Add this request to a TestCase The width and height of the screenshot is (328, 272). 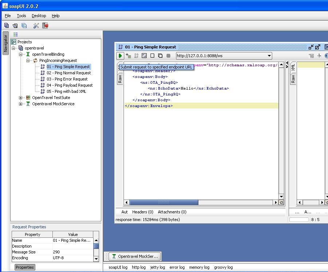[128, 56]
